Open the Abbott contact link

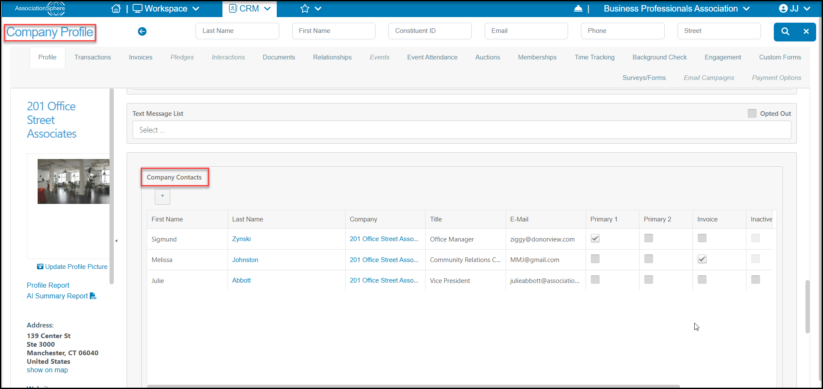click(241, 280)
